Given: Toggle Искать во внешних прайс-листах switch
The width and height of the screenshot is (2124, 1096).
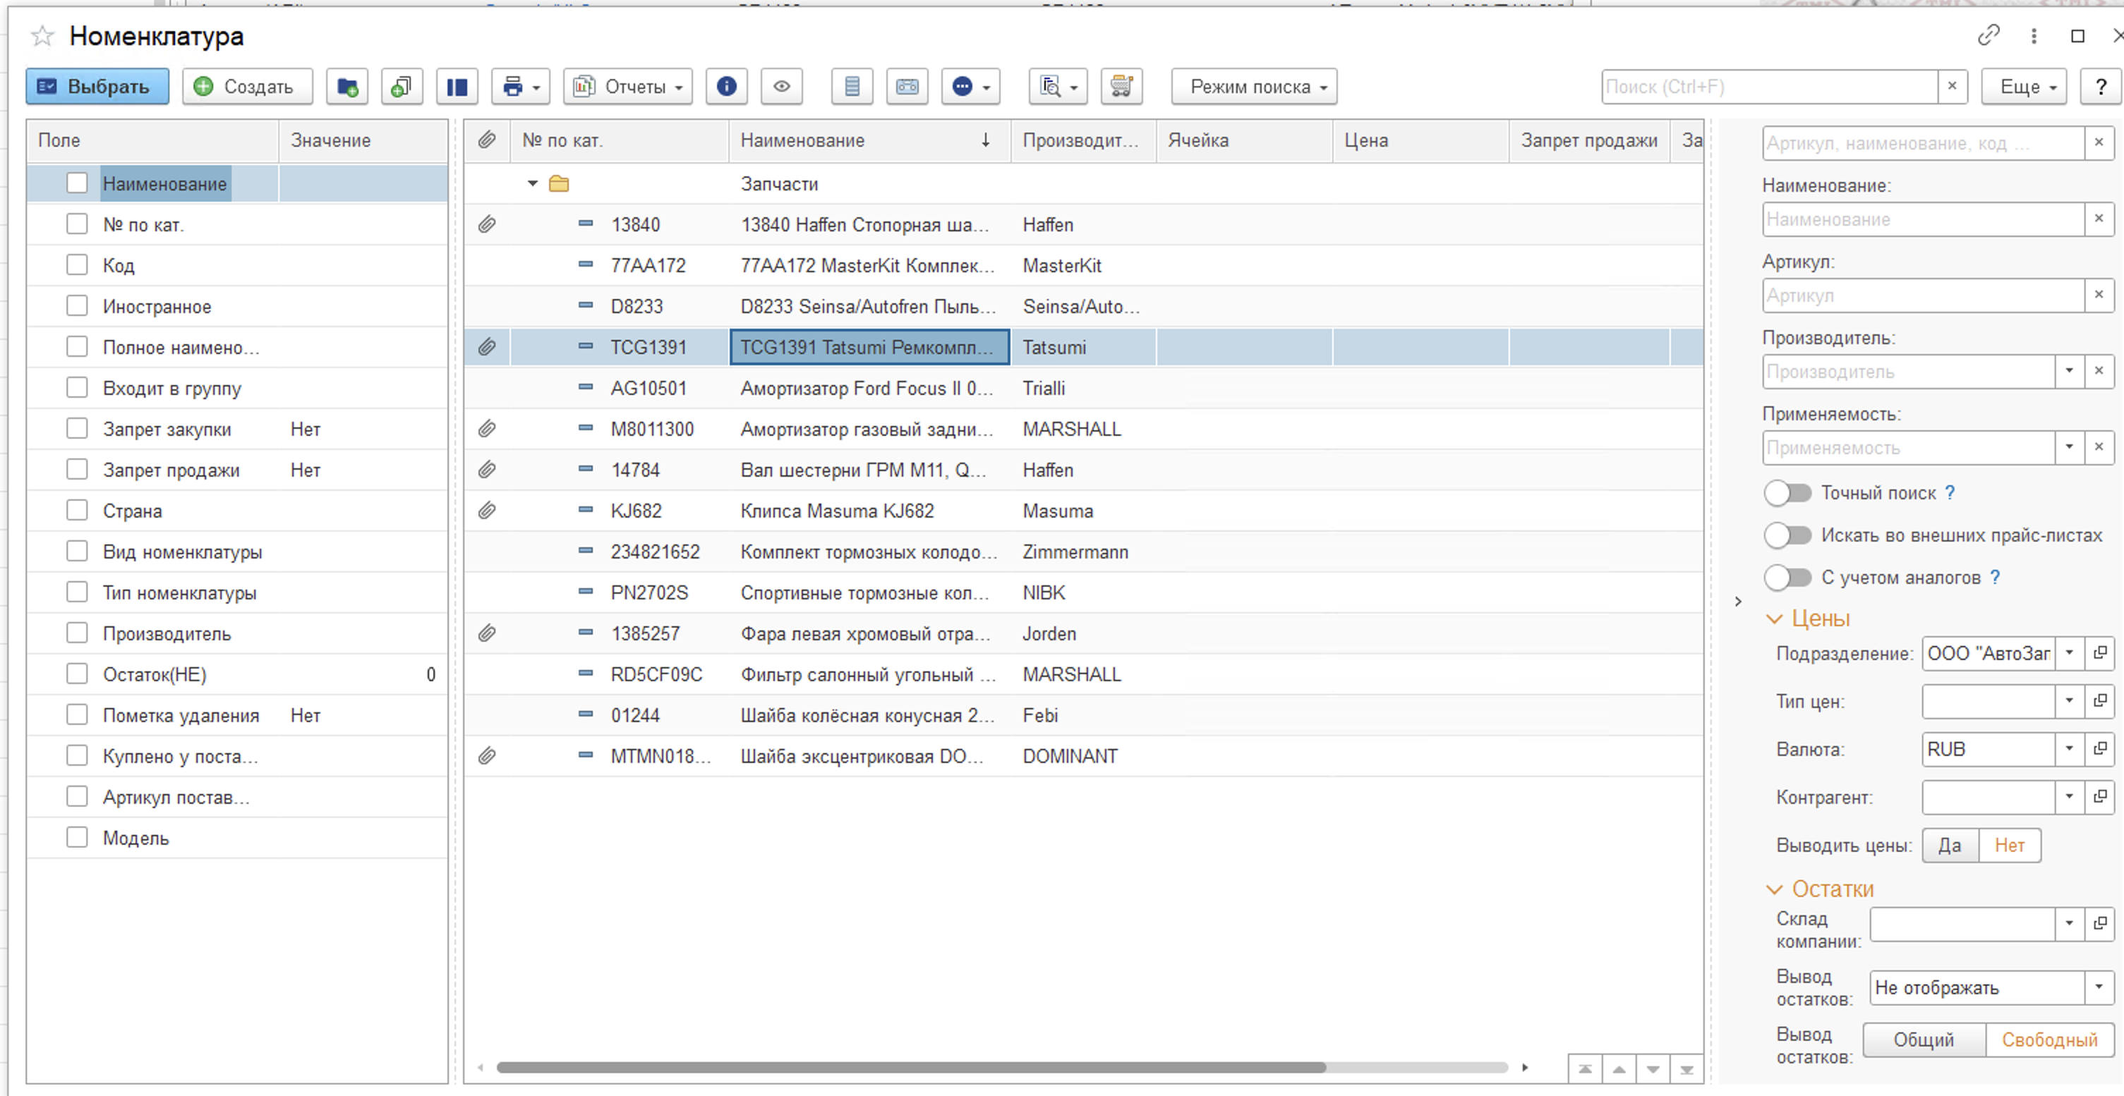Looking at the screenshot, I should click(1787, 535).
